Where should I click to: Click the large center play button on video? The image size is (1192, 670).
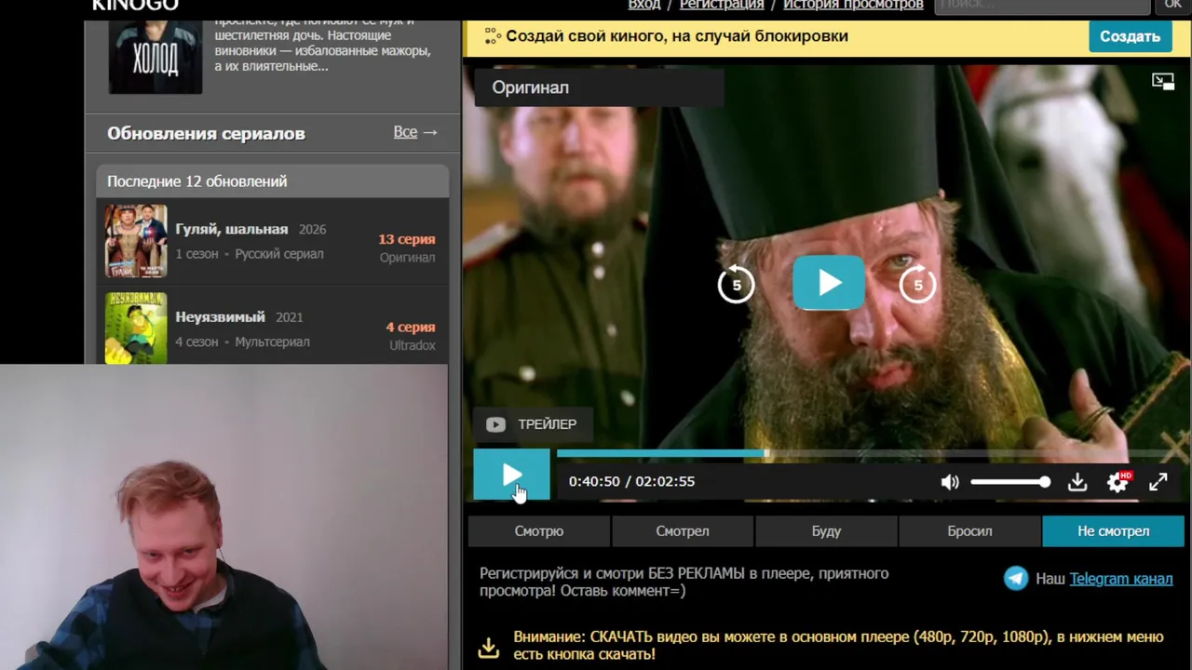pos(829,283)
